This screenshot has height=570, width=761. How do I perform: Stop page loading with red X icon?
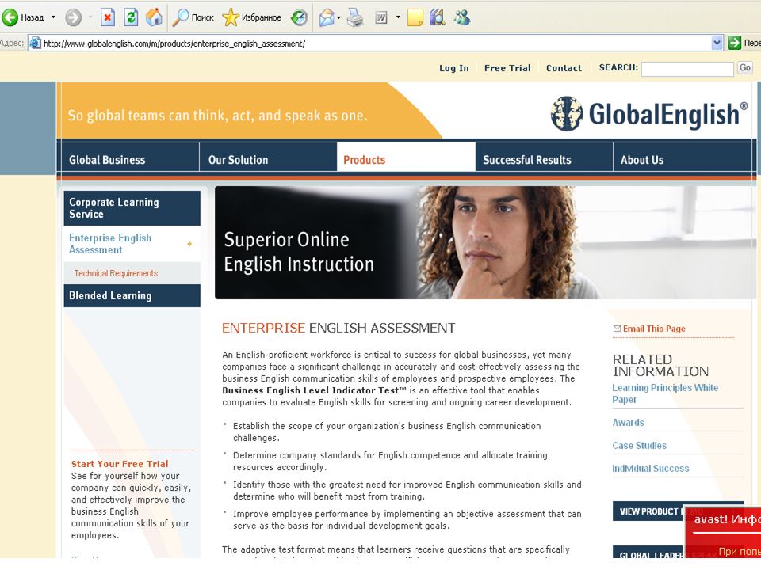pos(107,18)
